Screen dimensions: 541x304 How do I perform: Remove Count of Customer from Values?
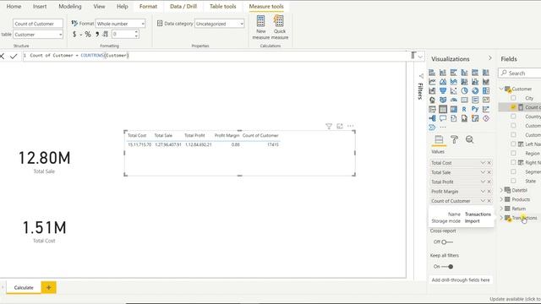(x=489, y=201)
